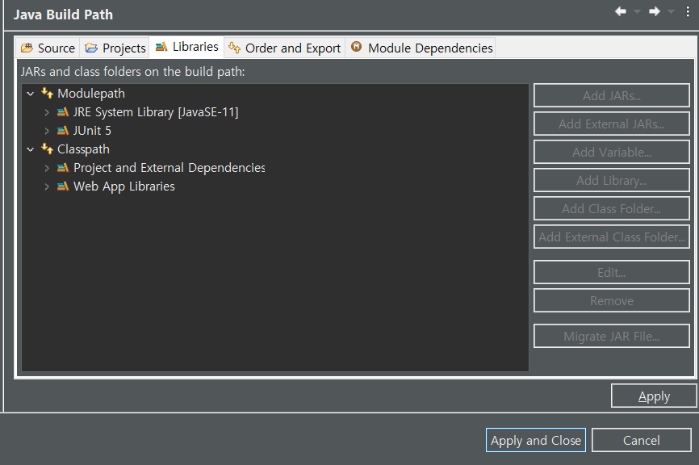
Task: Open the three-dot view menu icon
Action: (686, 11)
